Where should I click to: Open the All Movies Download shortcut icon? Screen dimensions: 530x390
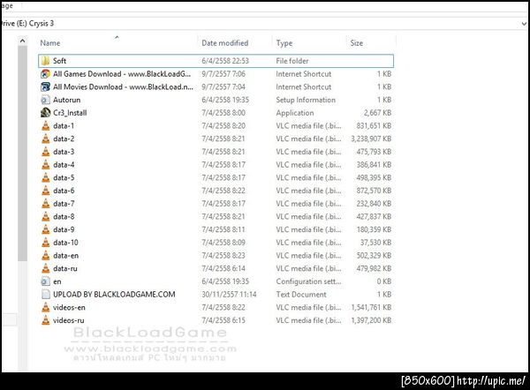pyautogui.click(x=45, y=86)
